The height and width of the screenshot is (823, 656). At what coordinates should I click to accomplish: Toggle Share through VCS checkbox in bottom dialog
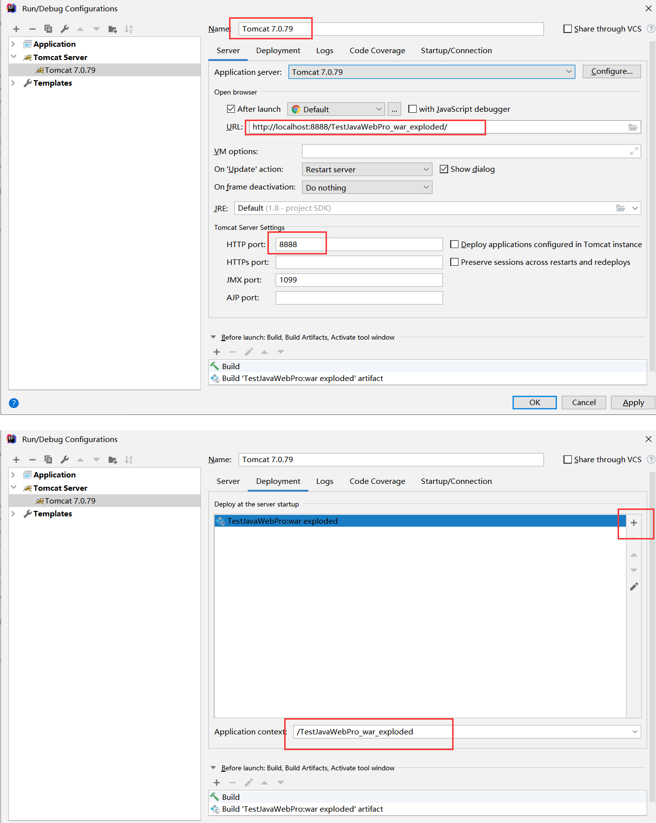coord(567,460)
